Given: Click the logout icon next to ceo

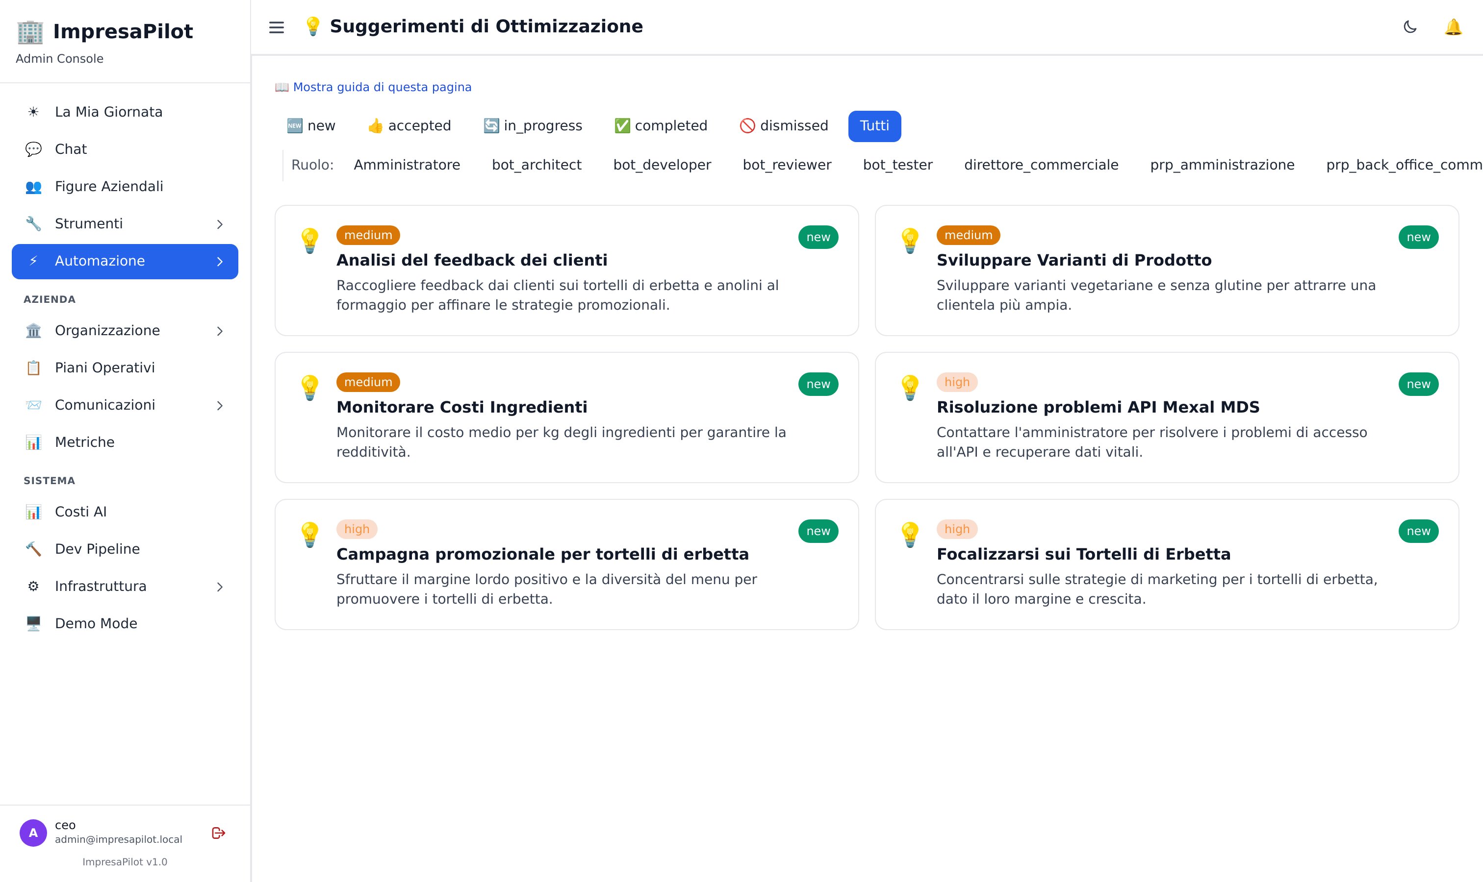Looking at the screenshot, I should (x=218, y=833).
